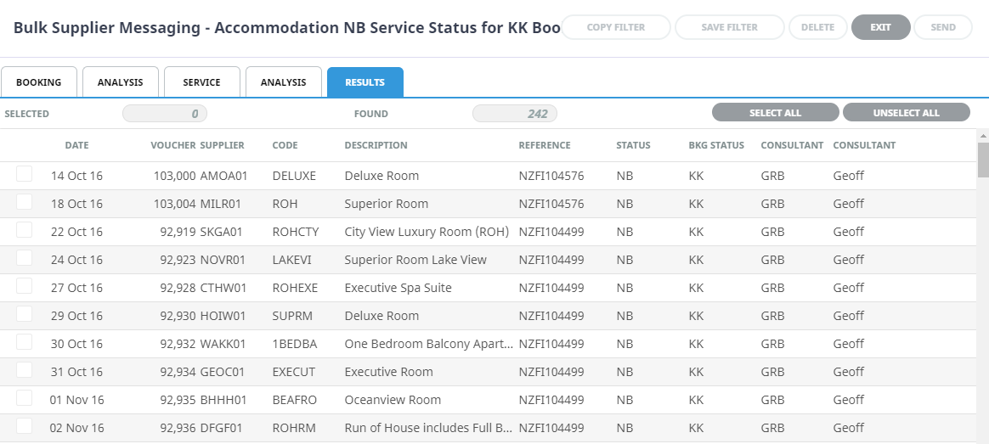
Task: Click the Bkg Status column header
Action: pos(716,145)
